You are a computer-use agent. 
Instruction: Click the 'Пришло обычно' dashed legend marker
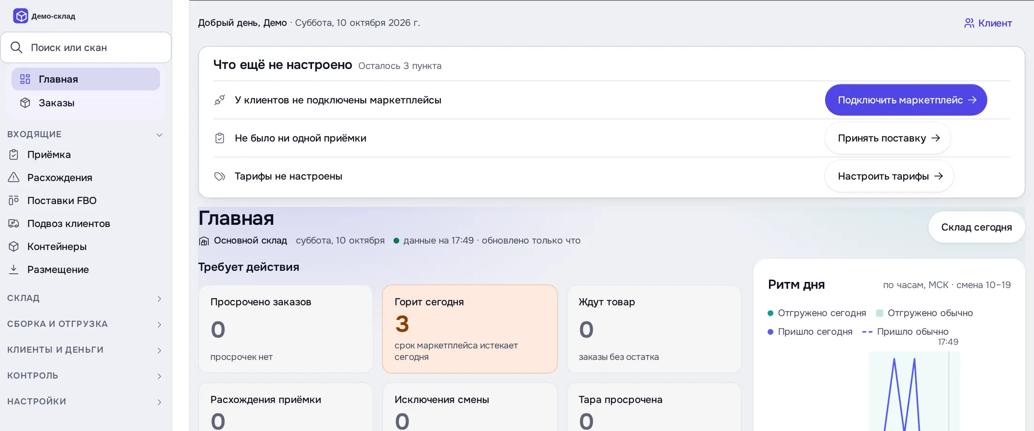tap(867, 332)
